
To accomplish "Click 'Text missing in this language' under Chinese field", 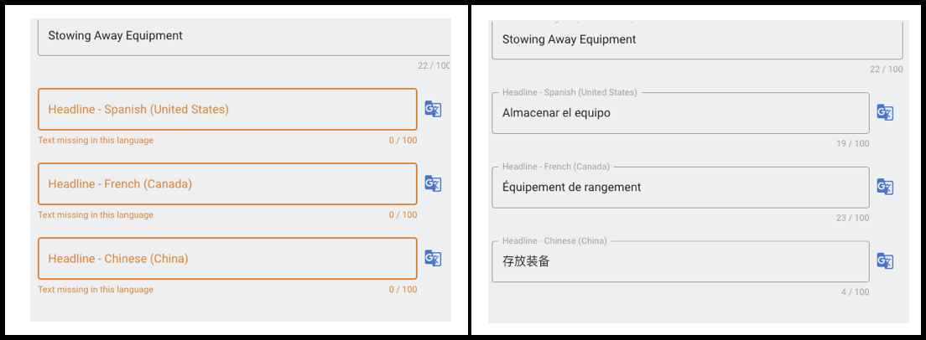I will click(x=96, y=290).
